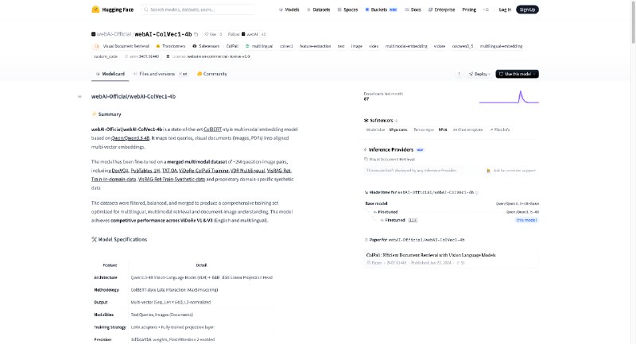Open the 323 finetuned models link
The height and width of the screenshot is (344, 636).
[x=413, y=220]
